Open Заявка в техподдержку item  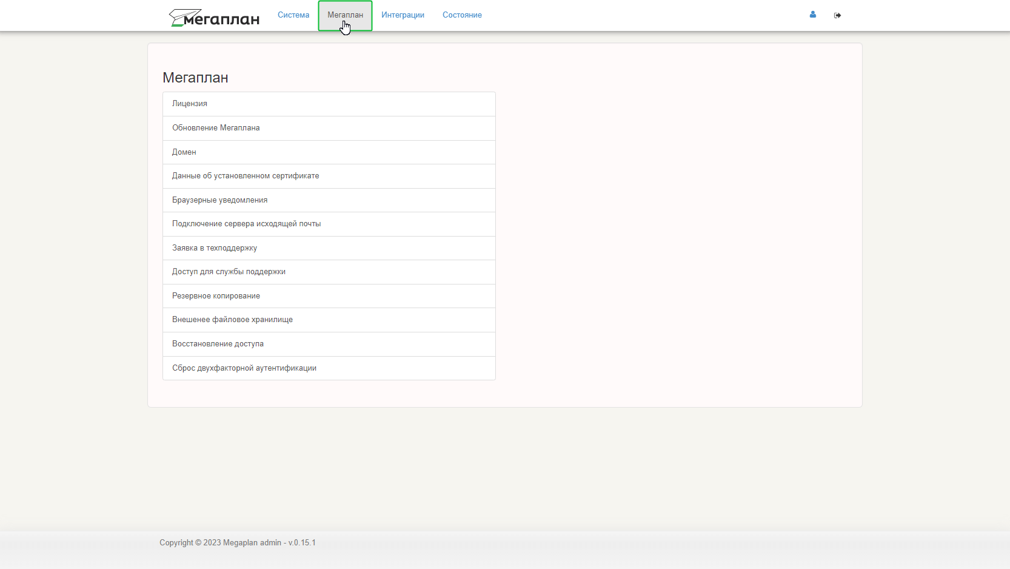pyautogui.click(x=329, y=248)
